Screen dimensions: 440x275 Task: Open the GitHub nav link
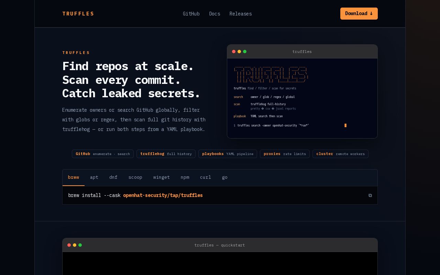click(191, 14)
